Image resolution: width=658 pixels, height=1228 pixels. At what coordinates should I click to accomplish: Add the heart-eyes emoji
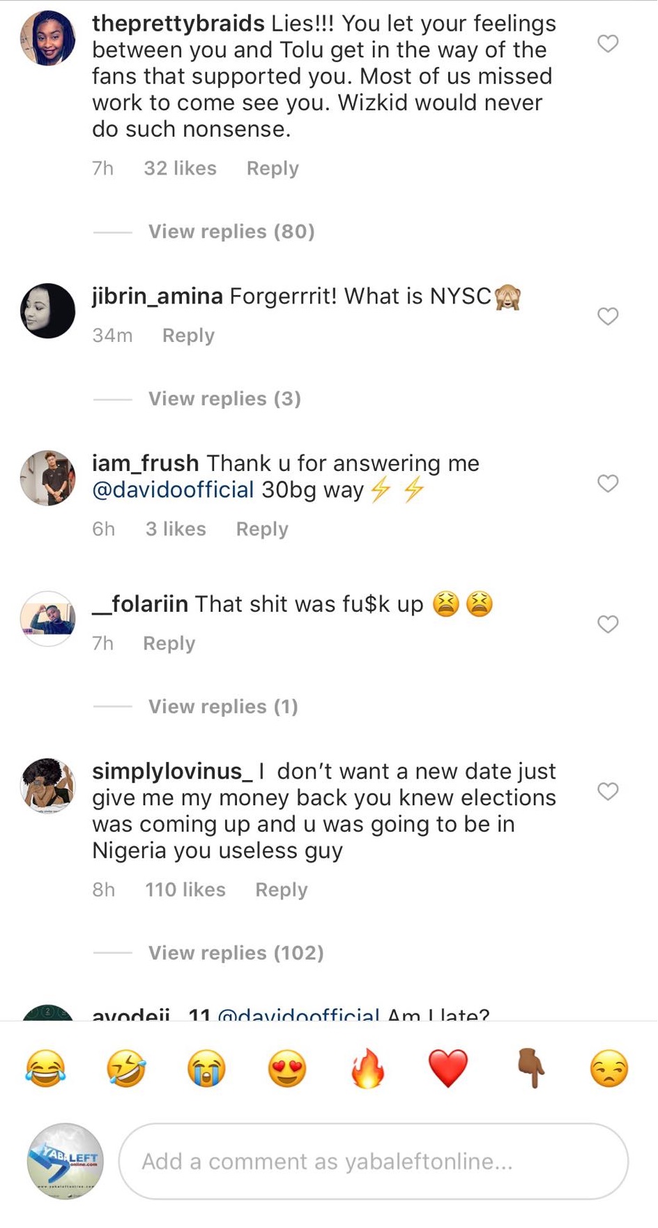tap(287, 1068)
